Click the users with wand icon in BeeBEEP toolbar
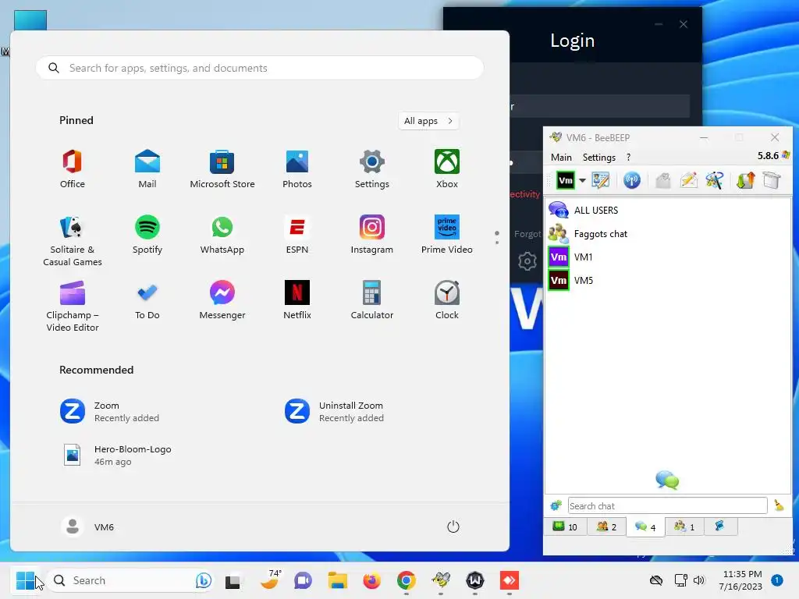This screenshot has height=599, width=799. (x=715, y=180)
